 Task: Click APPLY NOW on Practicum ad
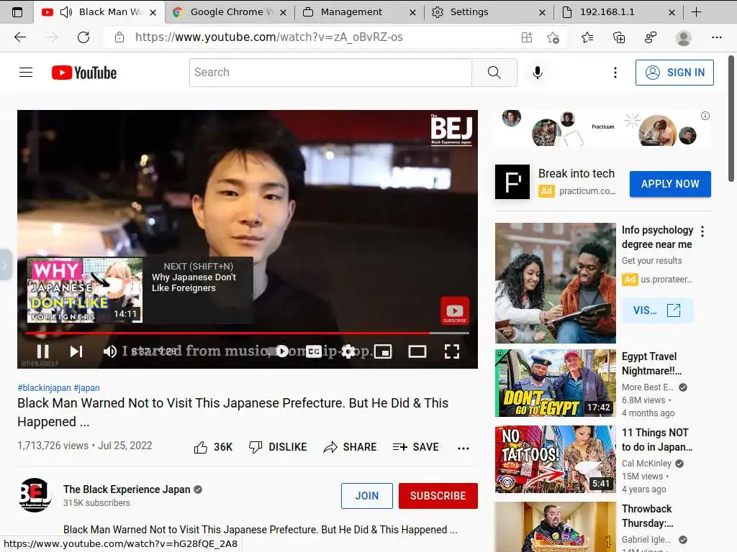[x=670, y=184]
